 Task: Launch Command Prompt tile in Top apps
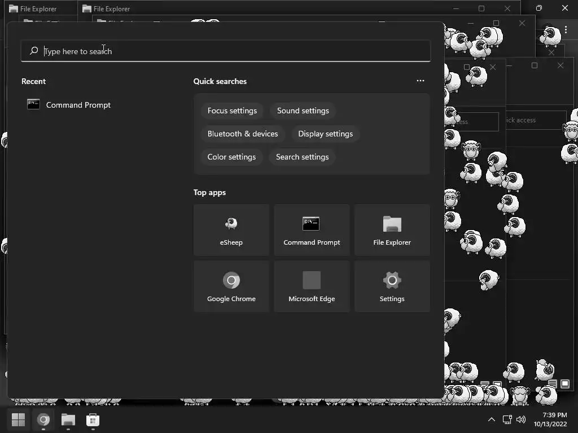pyautogui.click(x=312, y=230)
